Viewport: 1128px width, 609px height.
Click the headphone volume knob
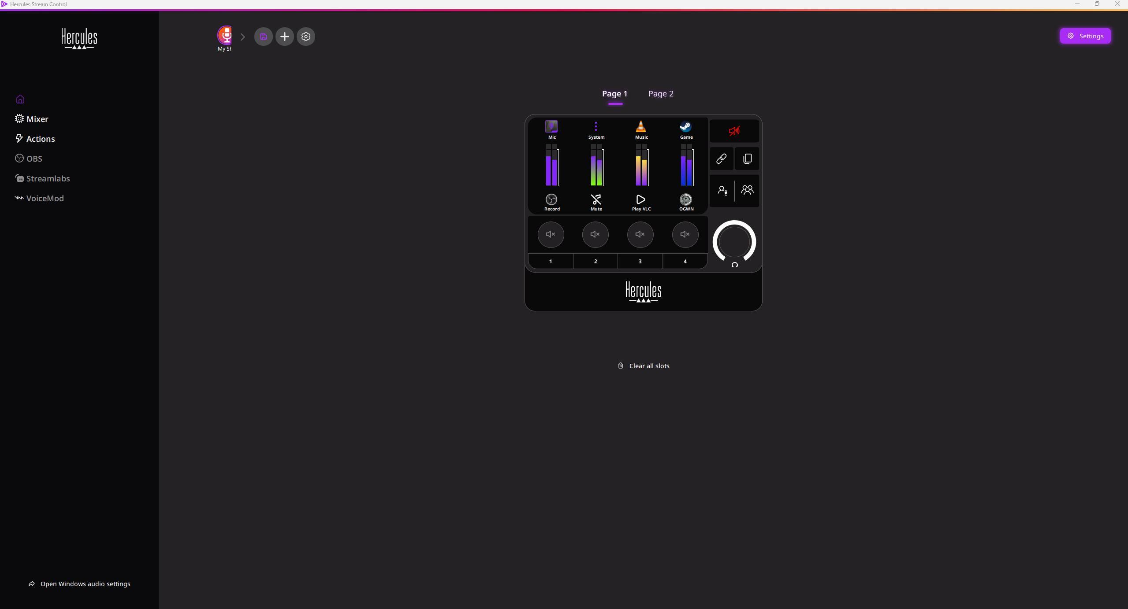tap(734, 242)
